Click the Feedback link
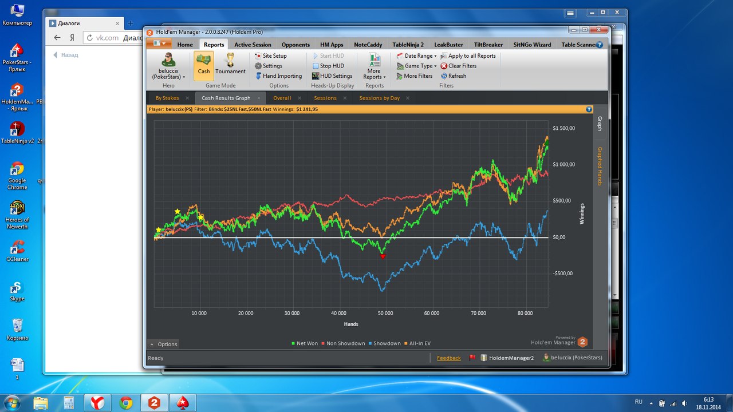This screenshot has width=733, height=412. tap(448, 358)
